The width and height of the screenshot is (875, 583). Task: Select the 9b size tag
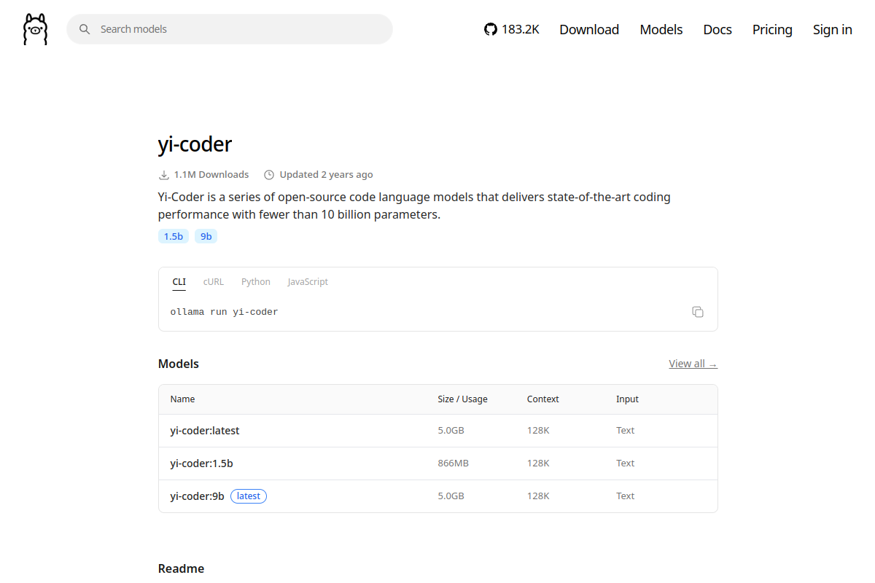pyautogui.click(x=206, y=236)
